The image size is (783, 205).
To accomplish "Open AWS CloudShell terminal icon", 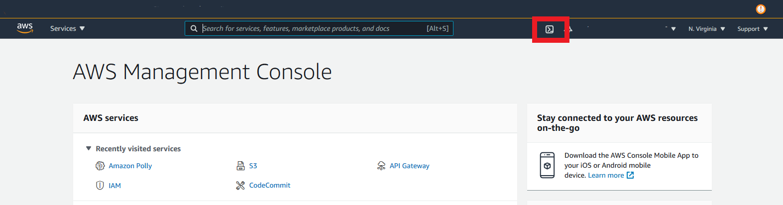I will (x=550, y=29).
